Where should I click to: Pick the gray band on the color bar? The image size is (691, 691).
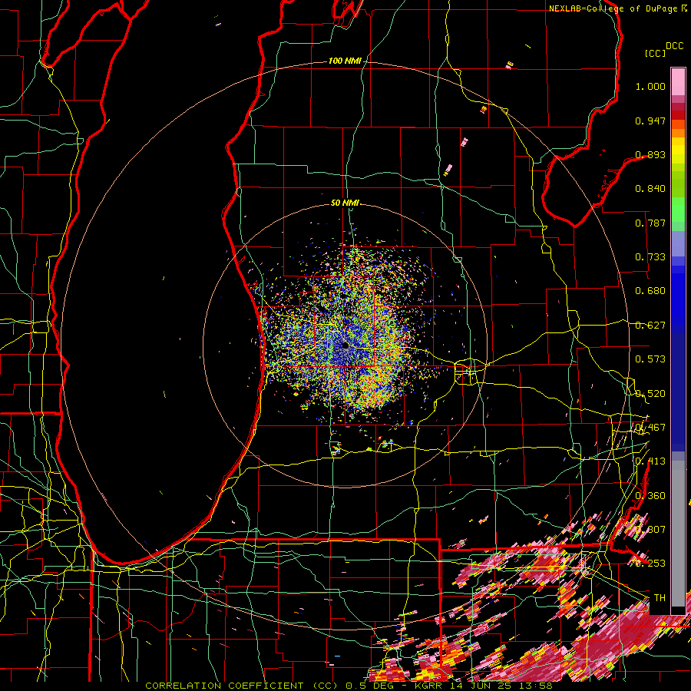pyautogui.click(x=678, y=534)
